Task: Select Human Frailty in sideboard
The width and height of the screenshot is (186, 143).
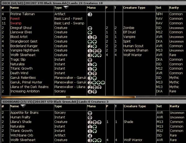Action: [20, 117]
